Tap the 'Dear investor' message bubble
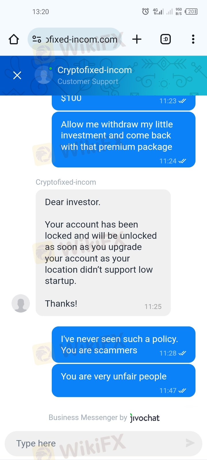This screenshot has height=460, width=207. [x=103, y=253]
